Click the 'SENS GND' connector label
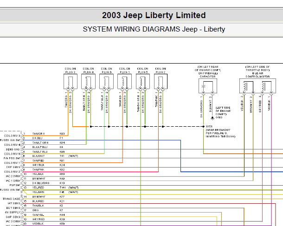 point(13,149)
